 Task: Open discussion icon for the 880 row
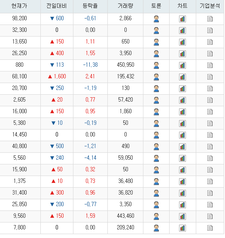tap(156, 65)
